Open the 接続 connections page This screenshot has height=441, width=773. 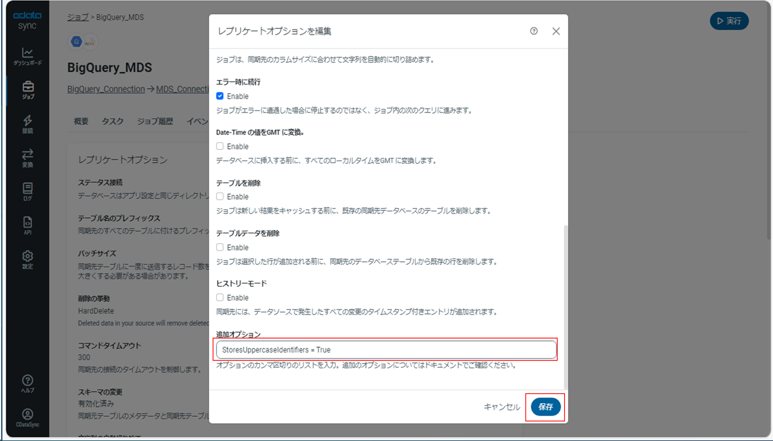click(27, 124)
